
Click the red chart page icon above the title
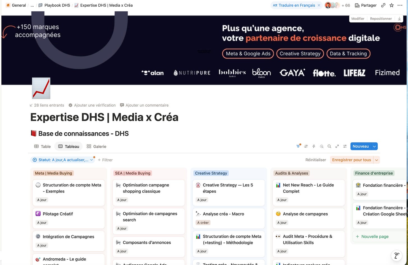41,88
